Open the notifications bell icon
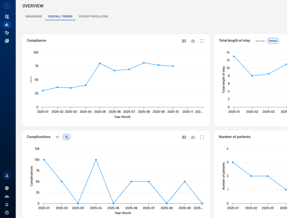The image size is (287, 218). [7, 205]
